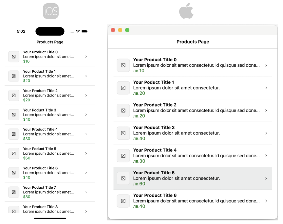Click image placeholder of Poduct Title 5 on Mac window
Image resolution: width=283 pixels, height=224 pixels.
(x=123, y=178)
